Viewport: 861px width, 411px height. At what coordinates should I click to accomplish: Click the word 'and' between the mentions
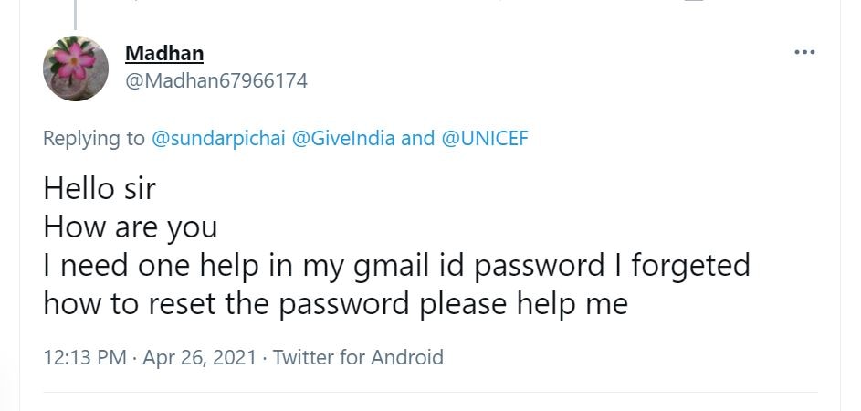418,138
